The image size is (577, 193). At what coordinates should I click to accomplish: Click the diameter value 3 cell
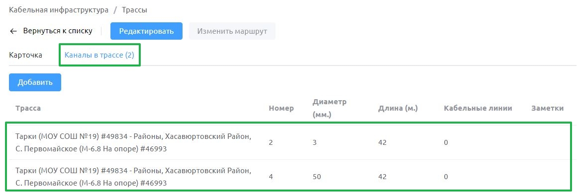coord(315,142)
